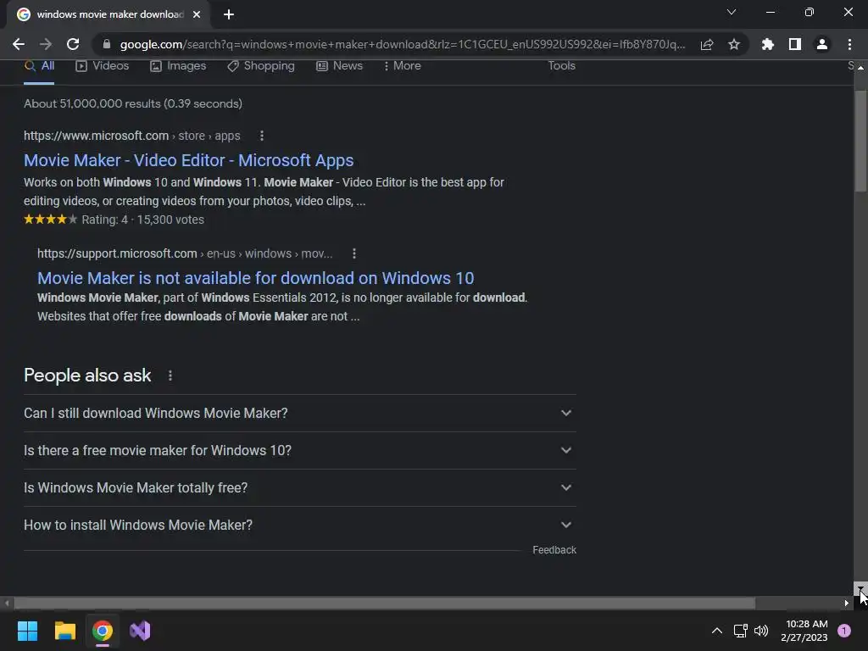Switch to the News tab

point(339,66)
